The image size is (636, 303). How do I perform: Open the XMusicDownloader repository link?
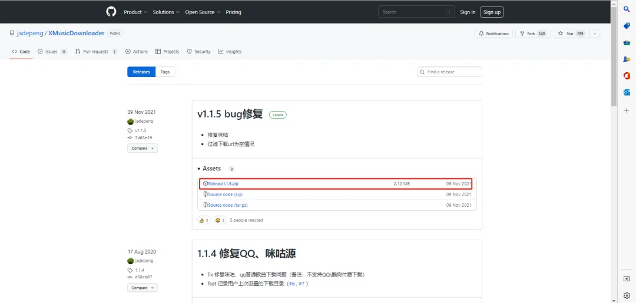76,33
